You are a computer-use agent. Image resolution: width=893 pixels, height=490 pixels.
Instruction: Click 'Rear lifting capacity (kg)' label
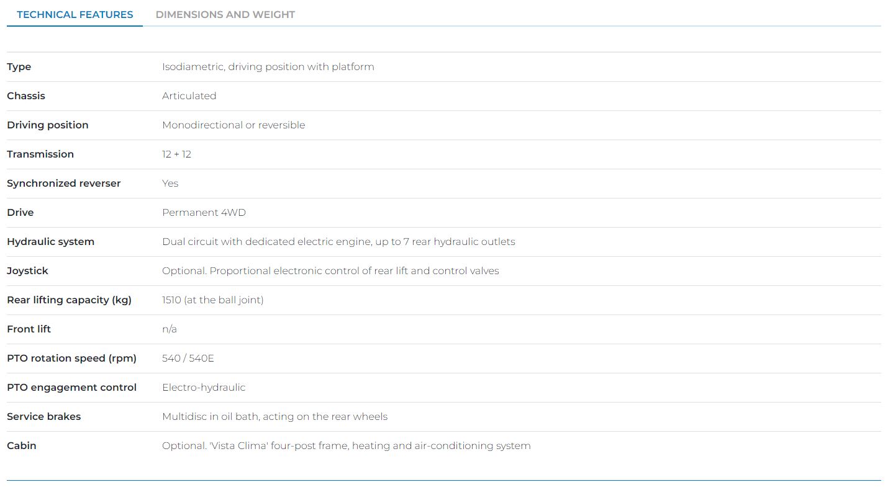tap(69, 300)
